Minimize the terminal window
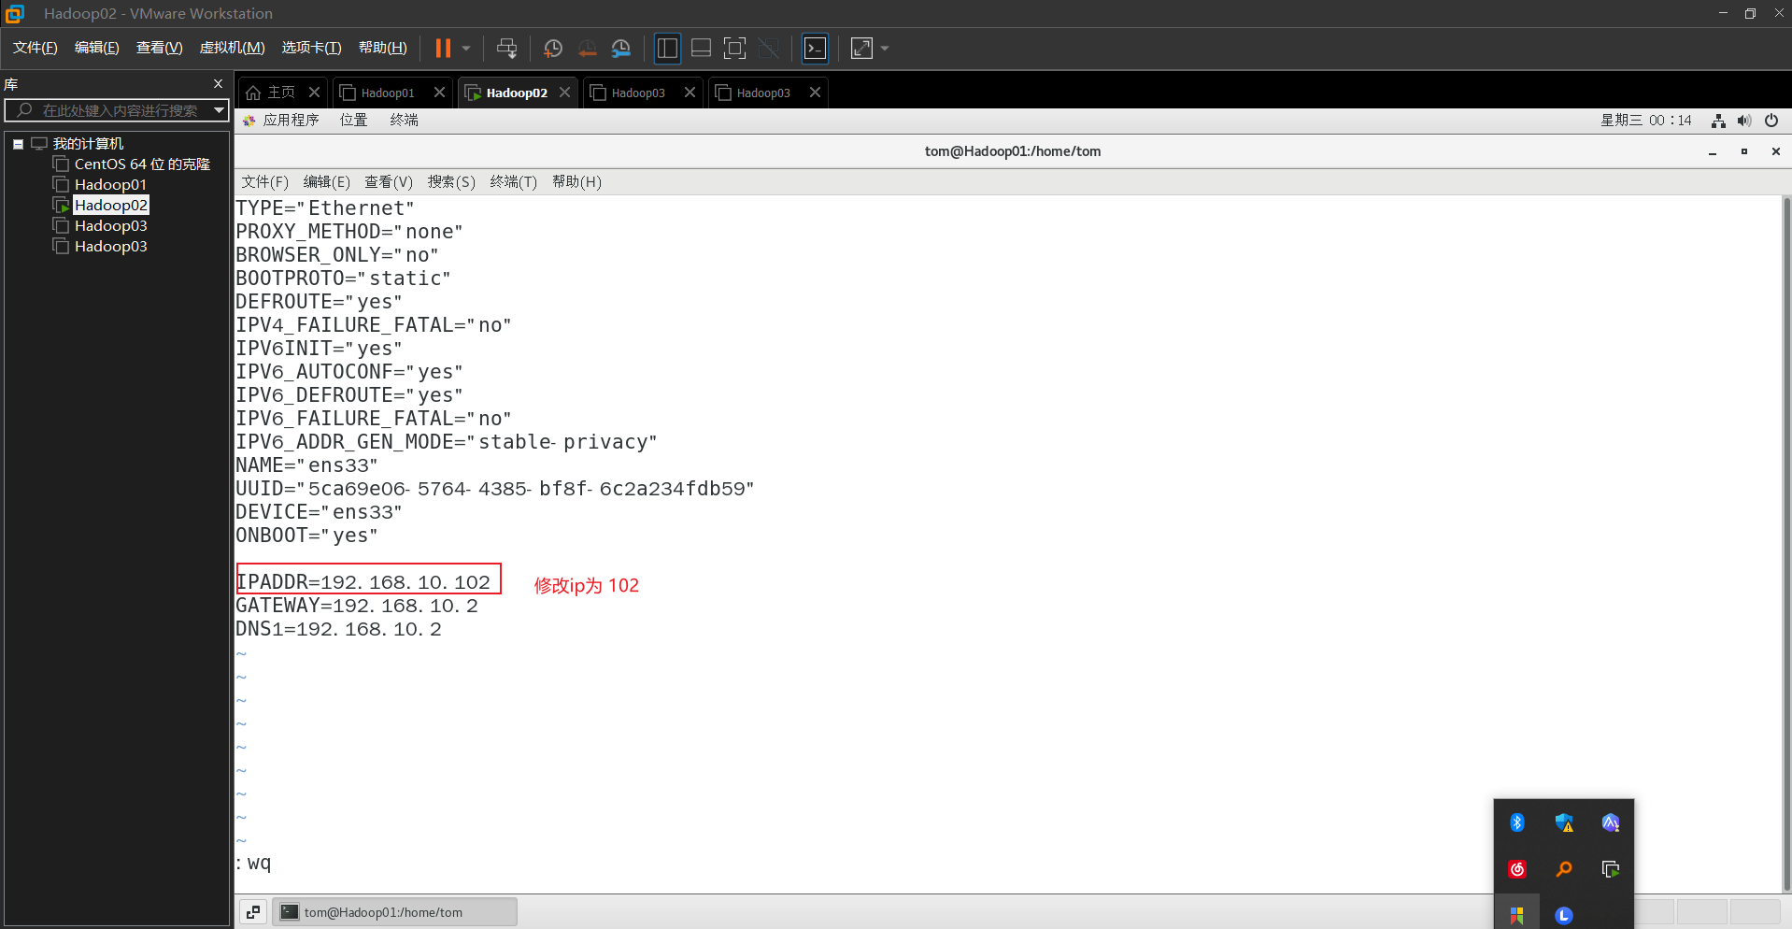 1713,151
